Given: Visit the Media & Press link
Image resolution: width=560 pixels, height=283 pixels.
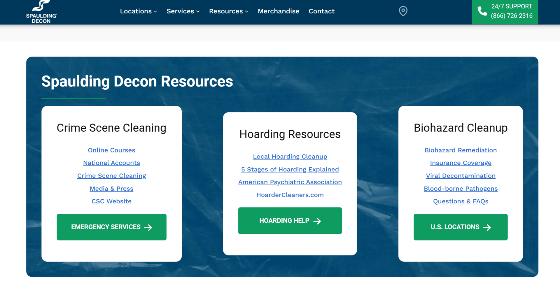Looking at the screenshot, I should [x=111, y=189].
